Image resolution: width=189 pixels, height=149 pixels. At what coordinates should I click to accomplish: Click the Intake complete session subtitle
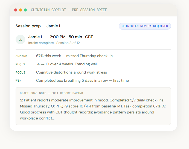[54, 43]
